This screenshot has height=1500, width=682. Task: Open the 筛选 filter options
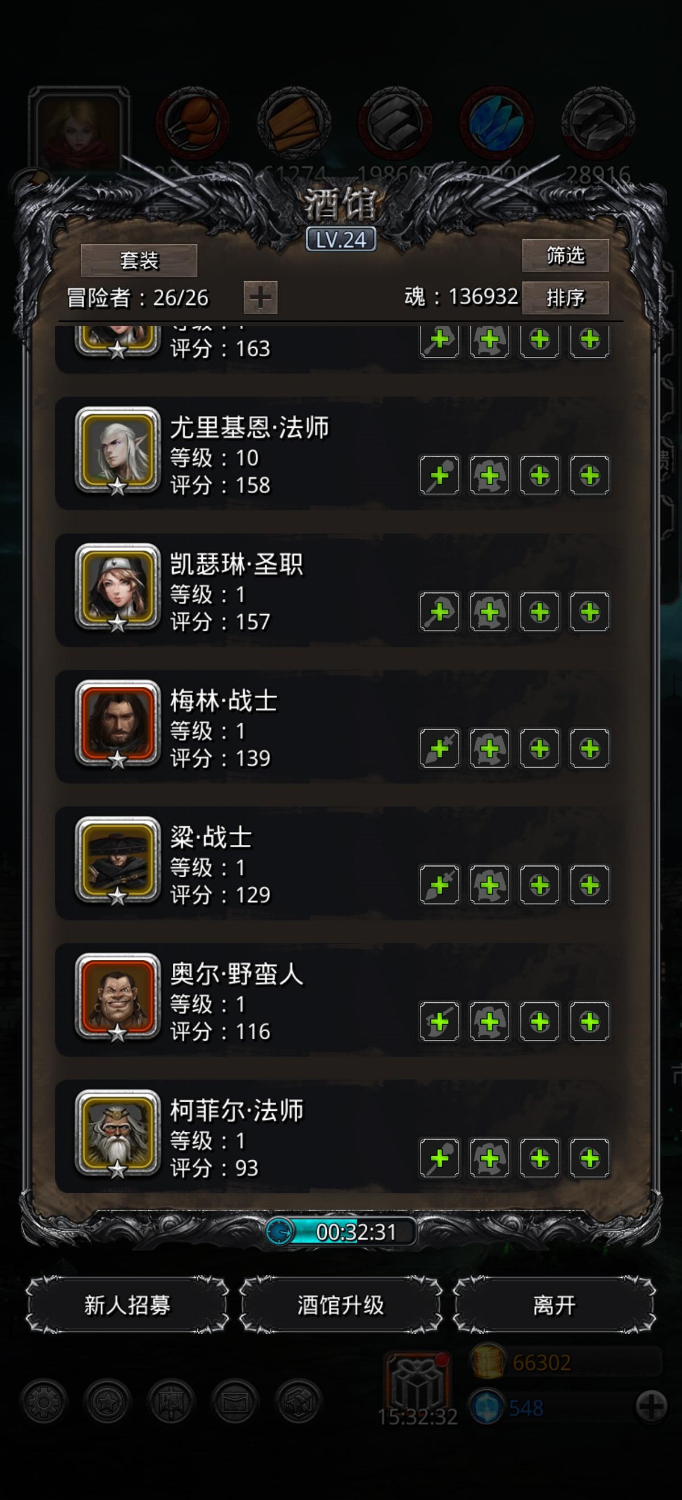point(565,255)
